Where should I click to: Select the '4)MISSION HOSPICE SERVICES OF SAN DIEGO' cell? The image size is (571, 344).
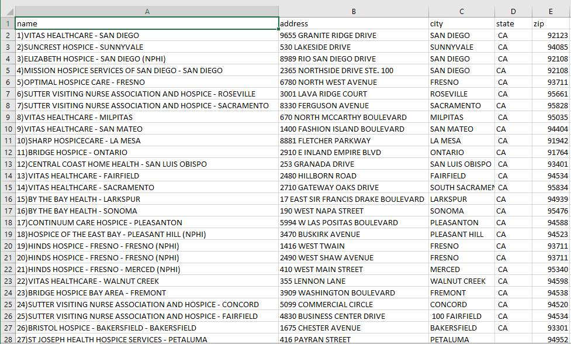coord(147,70)
